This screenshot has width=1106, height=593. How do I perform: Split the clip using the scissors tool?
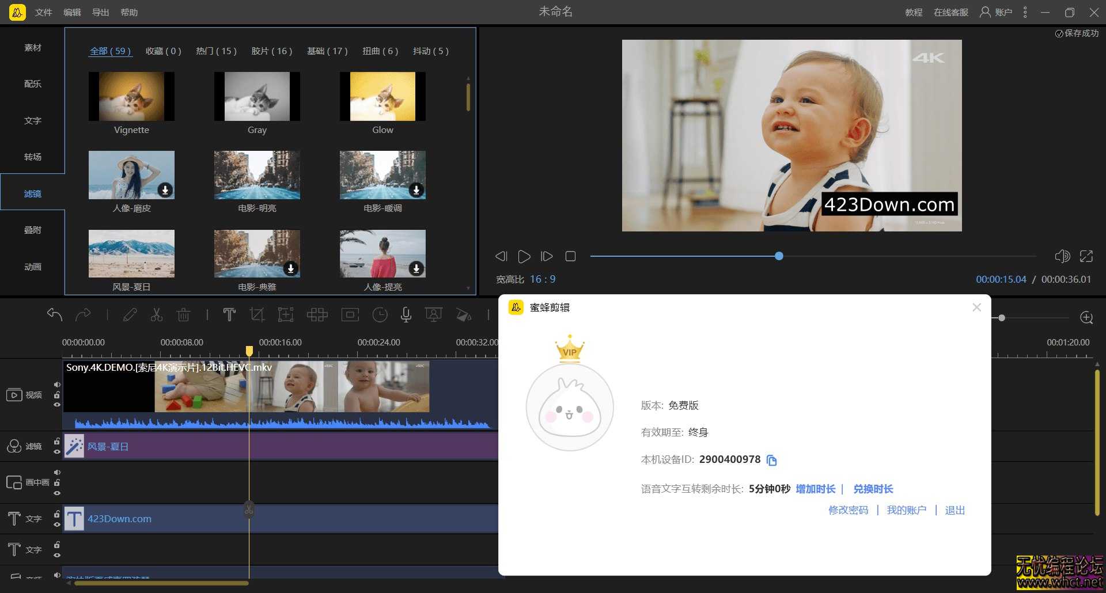tap(156, 315)
